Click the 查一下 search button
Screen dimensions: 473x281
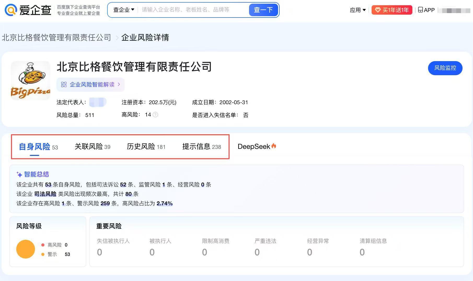click(x=263, y=10)
